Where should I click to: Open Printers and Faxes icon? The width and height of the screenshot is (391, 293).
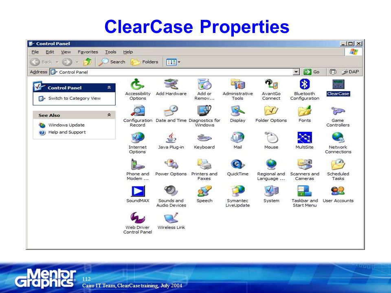click(x=204, y=164)
